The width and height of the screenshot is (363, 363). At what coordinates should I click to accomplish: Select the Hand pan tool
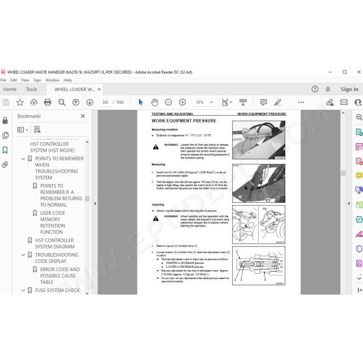[155, 102]
